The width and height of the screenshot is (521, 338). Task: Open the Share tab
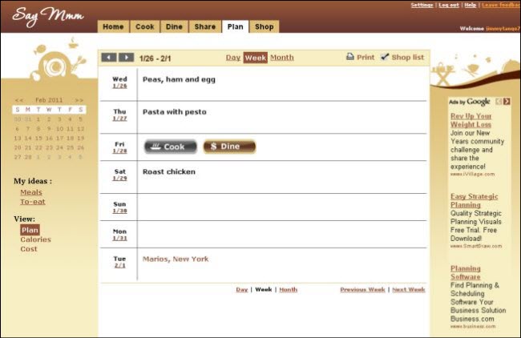point(204,26)
